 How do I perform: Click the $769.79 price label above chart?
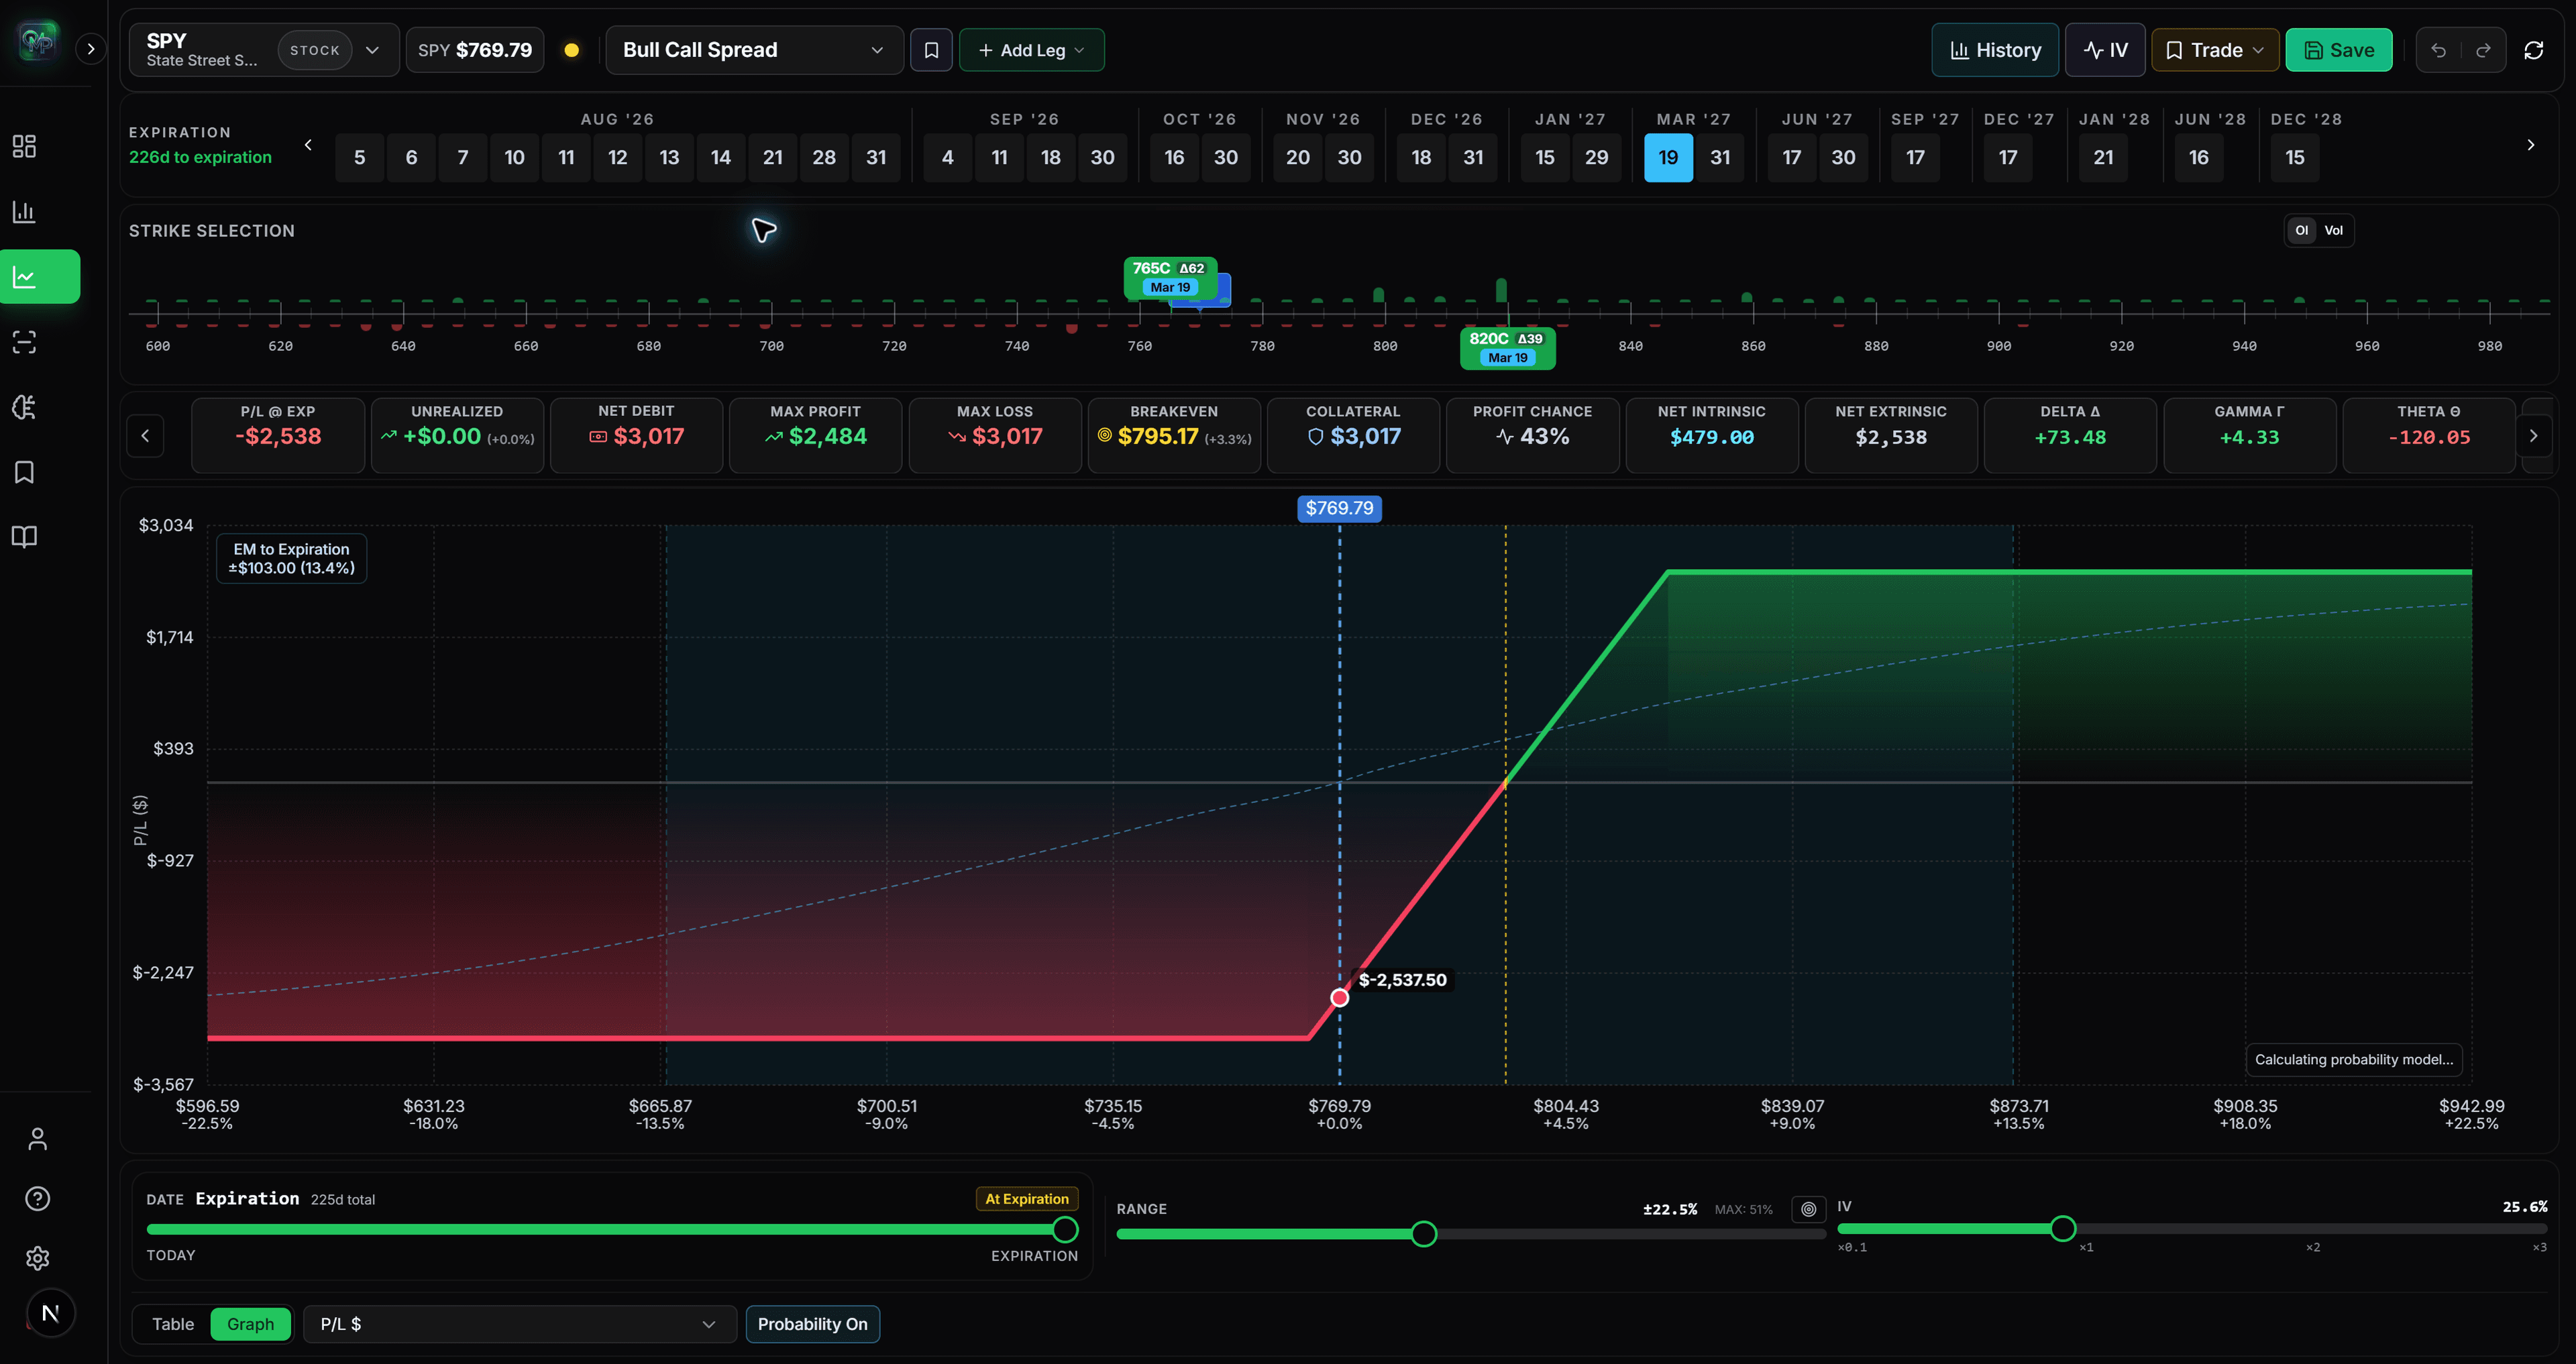[1339, 508]
